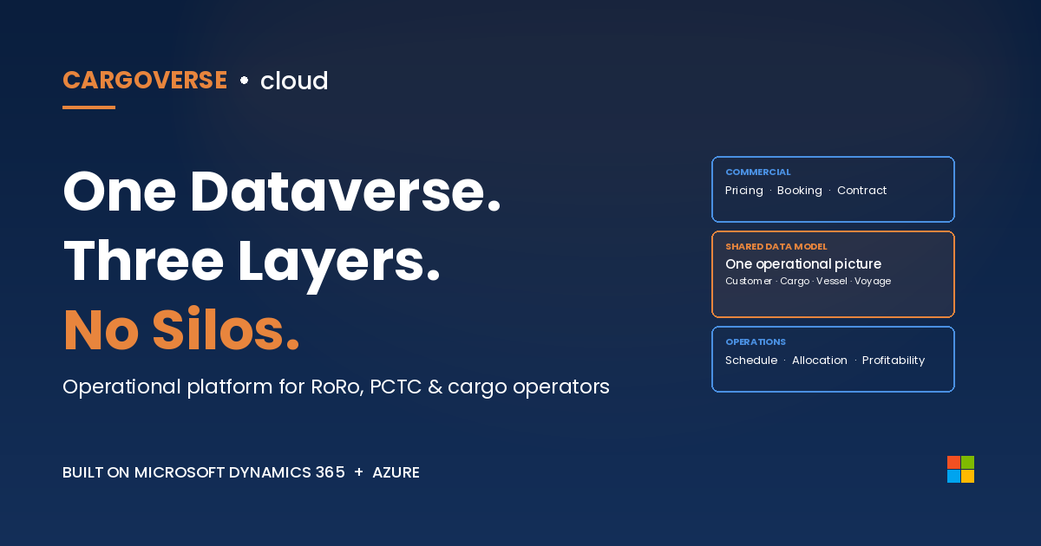Click the CARGOVERSE brand name
1041x546 pixels.
145,81
